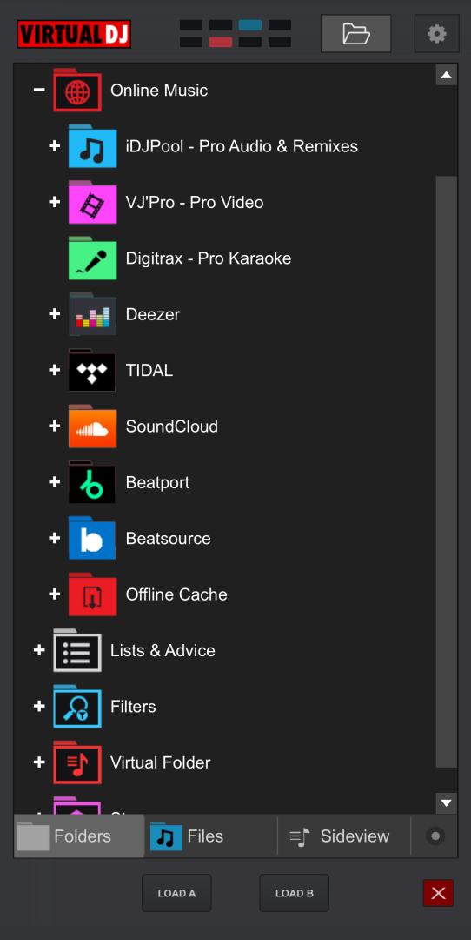This screenshot has height=940, width=471.
Task: Open the iDJPool music note folder icon
Action: click(92, 146)
